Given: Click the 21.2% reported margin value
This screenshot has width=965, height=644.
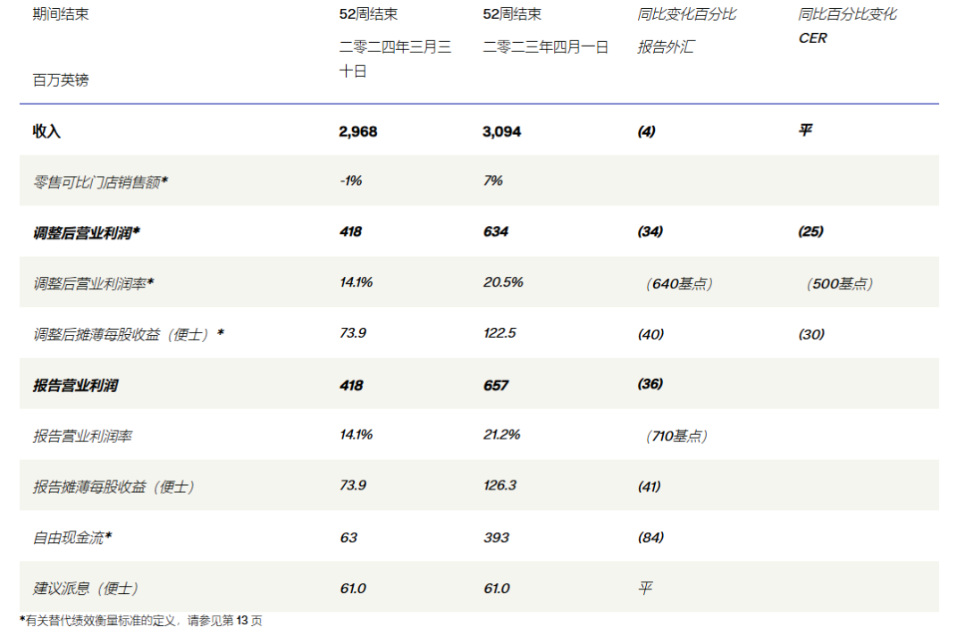Looking at the screenshot, I should pos(502,435).
